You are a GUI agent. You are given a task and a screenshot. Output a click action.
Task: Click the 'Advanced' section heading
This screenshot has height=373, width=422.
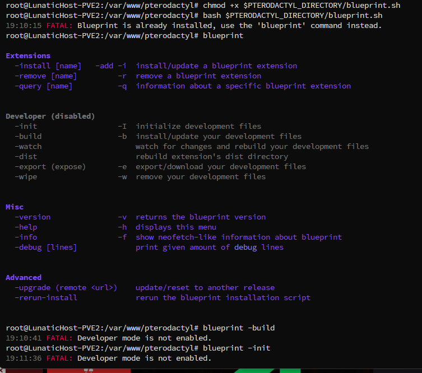[x=24, y=278]
